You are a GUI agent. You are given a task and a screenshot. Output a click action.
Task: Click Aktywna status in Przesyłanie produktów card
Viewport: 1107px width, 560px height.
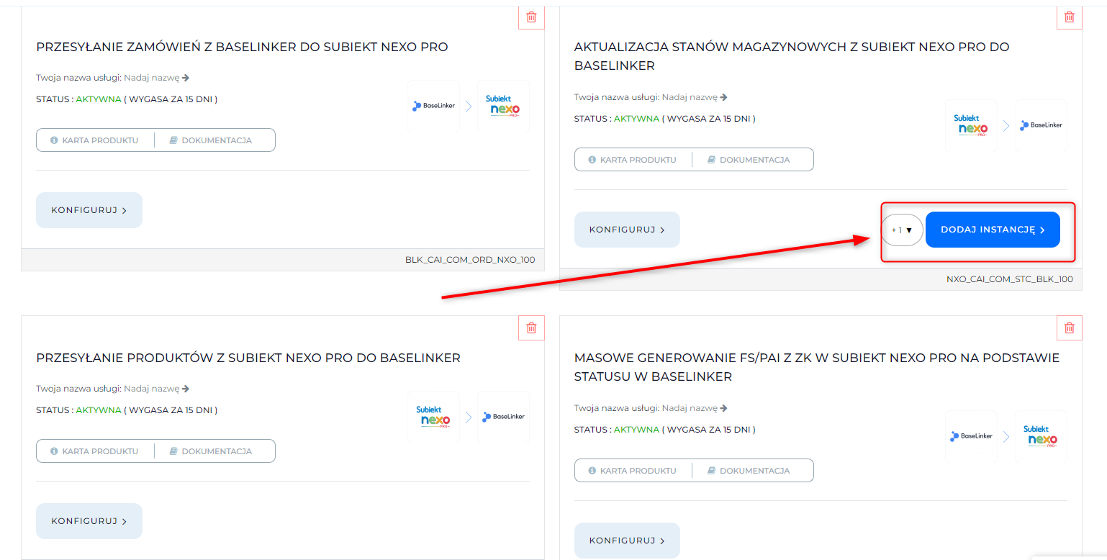99,410
